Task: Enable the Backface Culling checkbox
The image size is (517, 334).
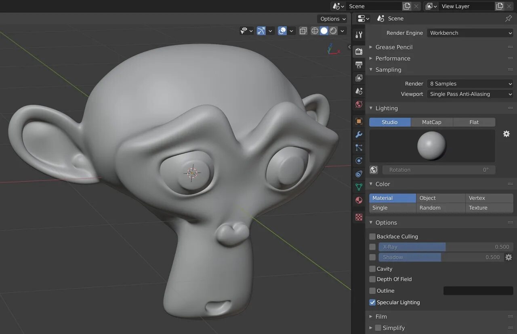Action: 372,236
